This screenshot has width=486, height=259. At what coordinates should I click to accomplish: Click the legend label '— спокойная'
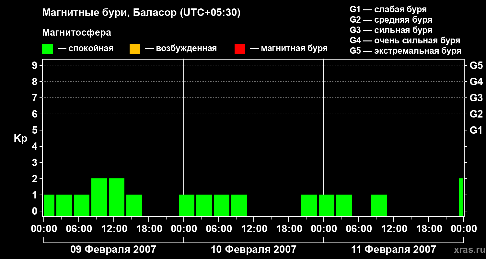(86, 49)
